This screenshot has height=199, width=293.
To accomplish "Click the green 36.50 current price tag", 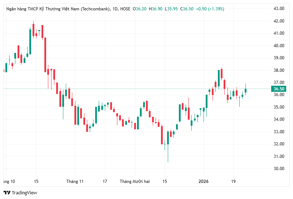I will [279, 89].
